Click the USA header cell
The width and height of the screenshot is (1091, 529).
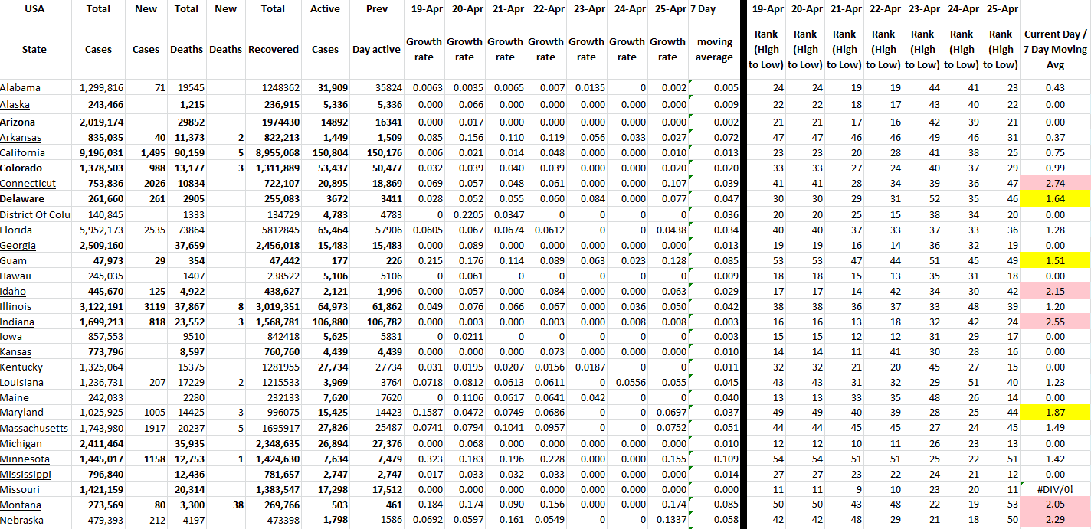pyautogui.click(x=34, y=9)
